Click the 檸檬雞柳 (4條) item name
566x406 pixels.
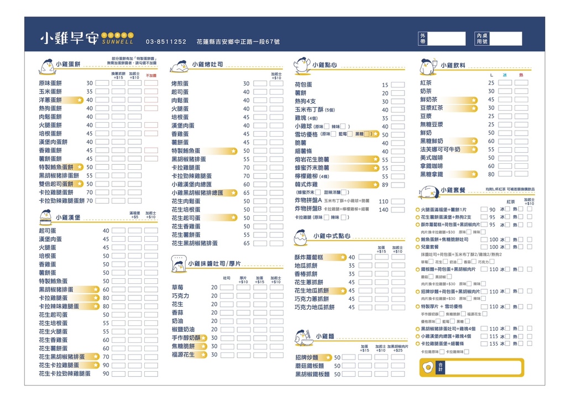(x=312, y=176)
